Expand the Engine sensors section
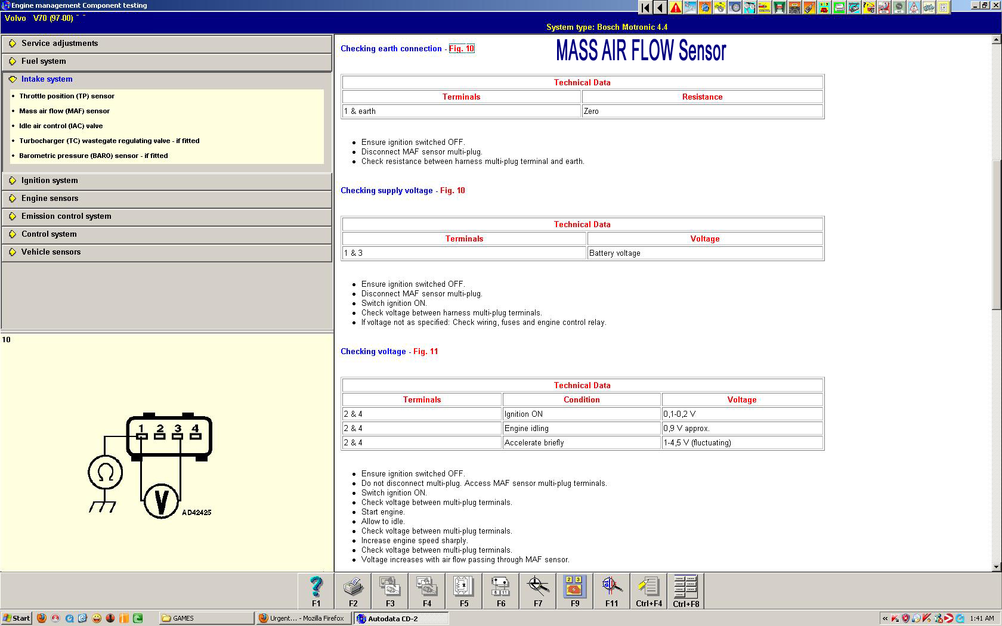 (167, 199)
